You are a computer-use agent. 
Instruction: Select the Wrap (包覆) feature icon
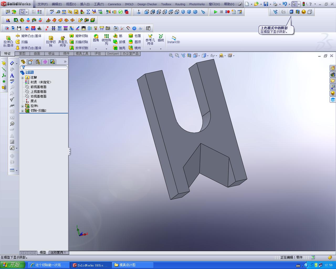click(x=131, y=36)
